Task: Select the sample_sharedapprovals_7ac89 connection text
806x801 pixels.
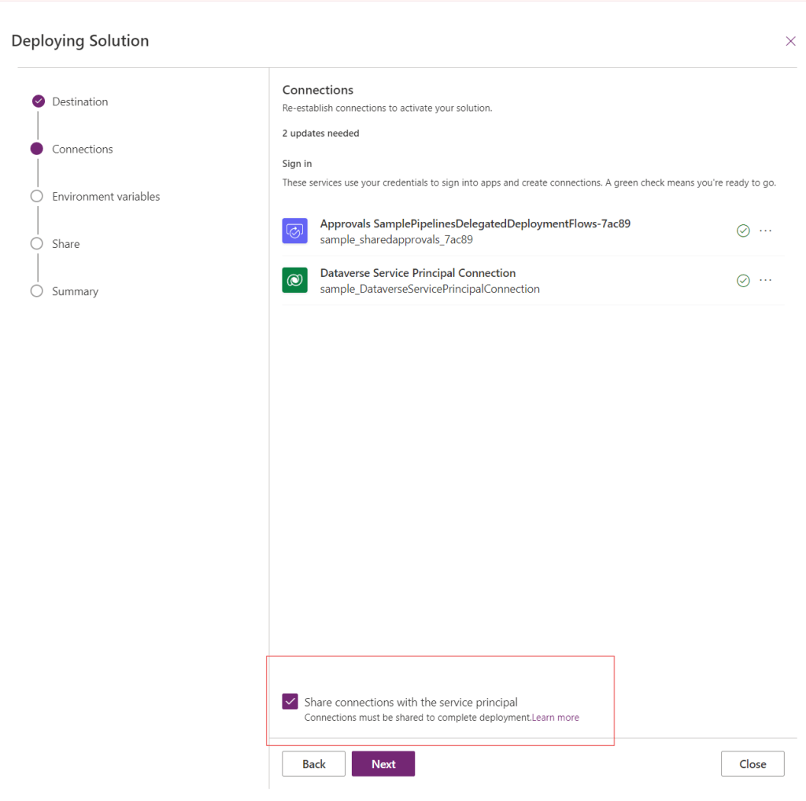Action: pyautogui.click(x=397, y=240)
